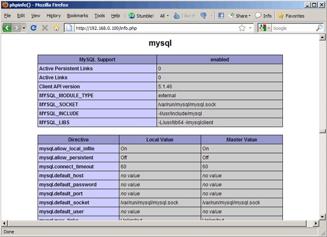Open the Share dropdown menu
The image size is (327, 237).
pyautogui.click(x=239, y=16)
